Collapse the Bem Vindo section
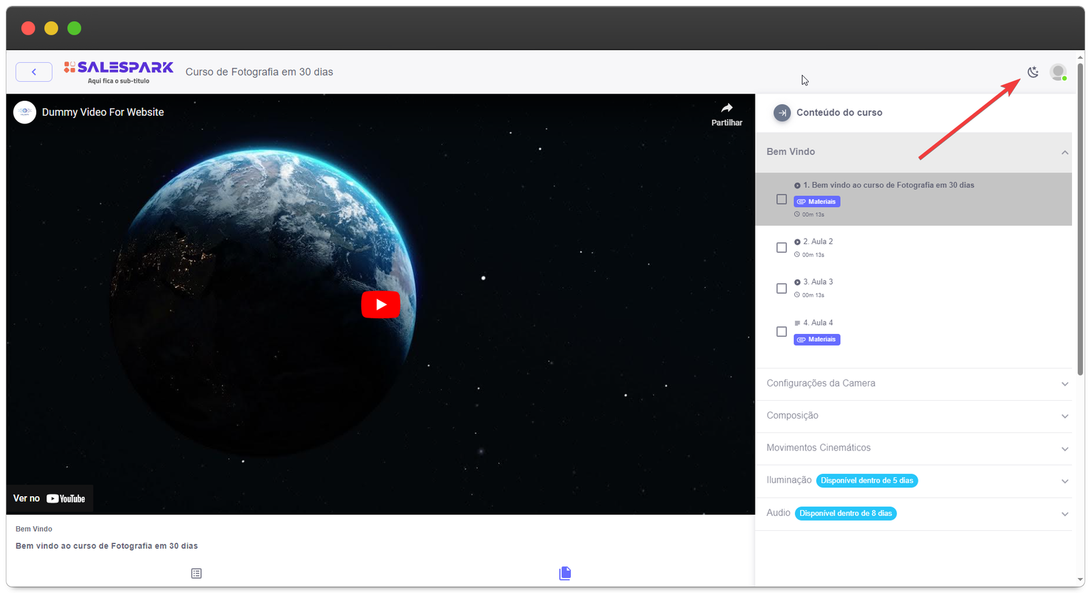 coord(1064,152)
